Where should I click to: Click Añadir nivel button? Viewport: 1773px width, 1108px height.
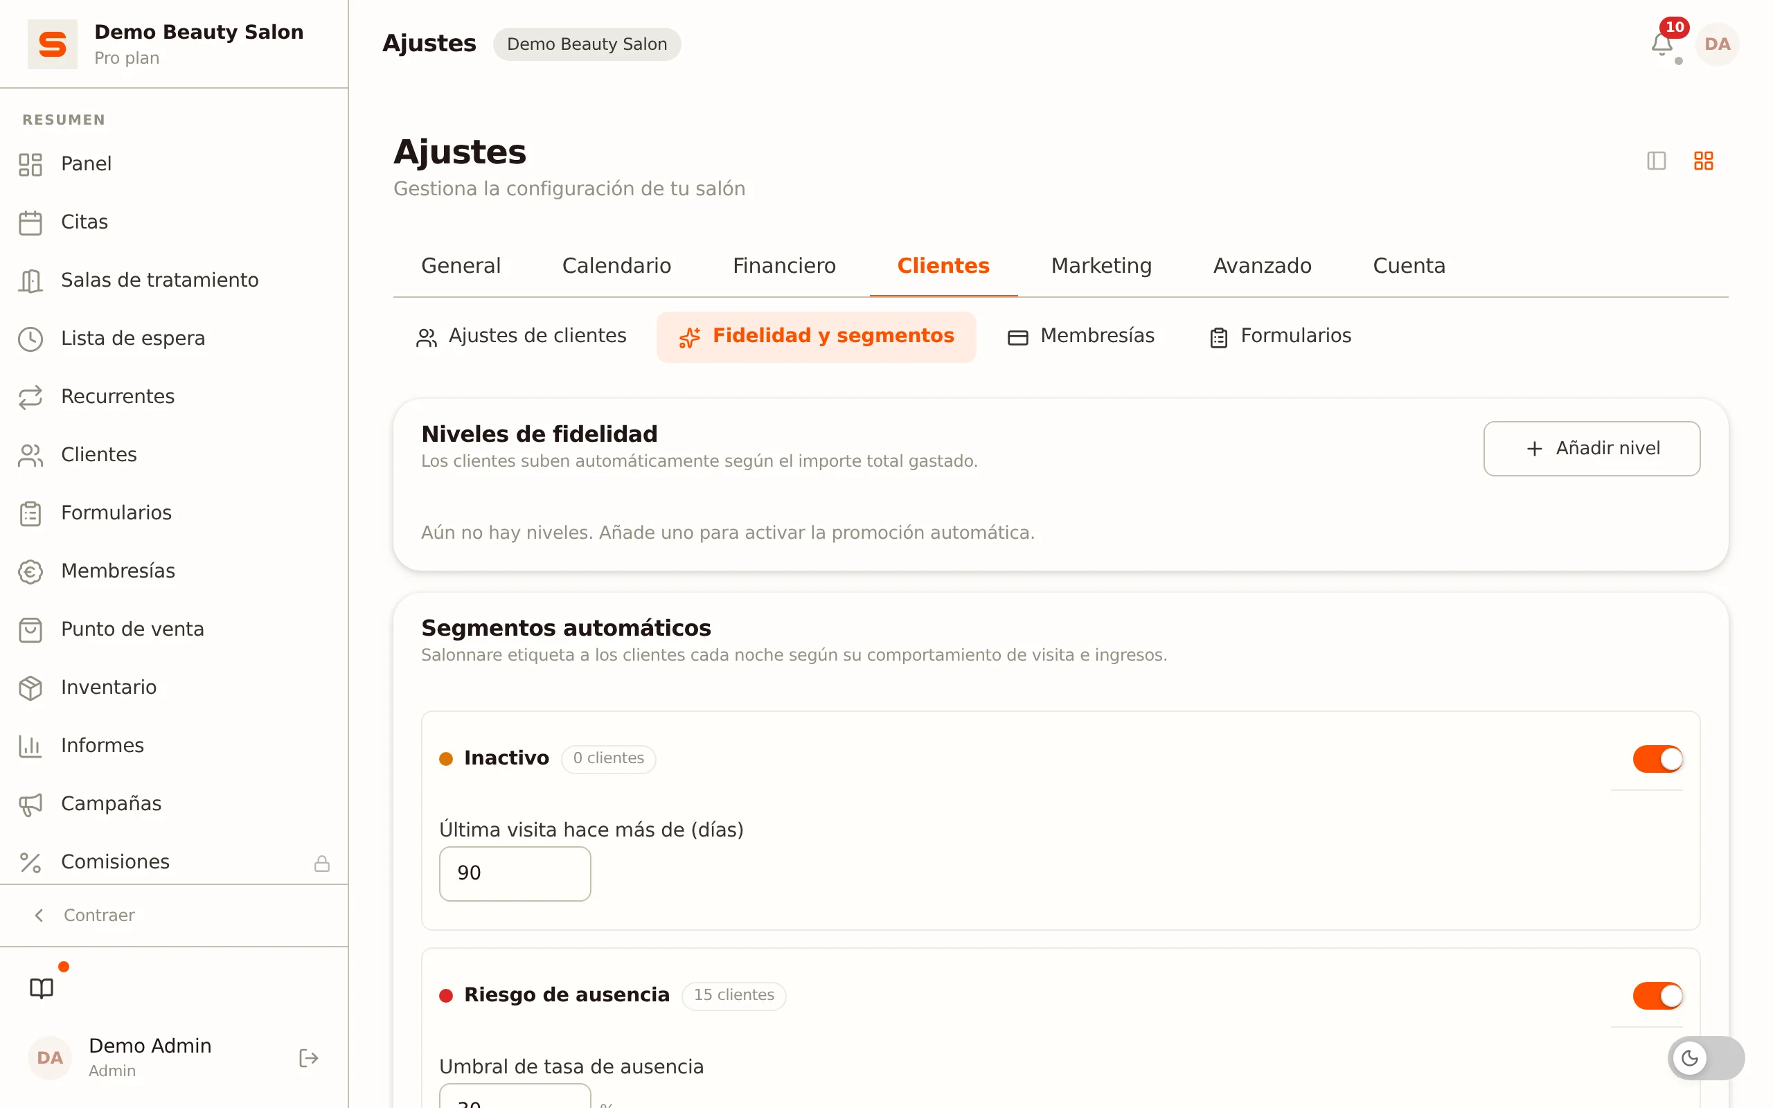[1592, 448]
